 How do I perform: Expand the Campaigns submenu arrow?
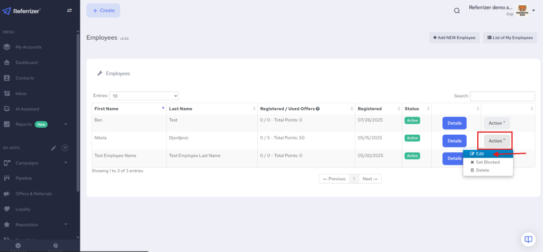point(66,163)
